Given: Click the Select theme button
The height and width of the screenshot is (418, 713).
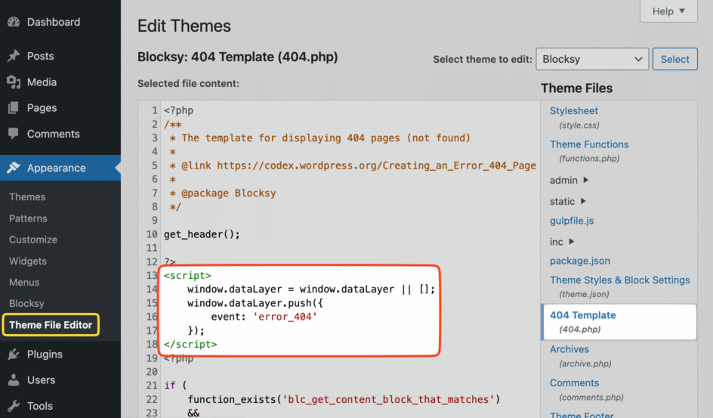Looking at the screenshot, I should coord(674,59).
